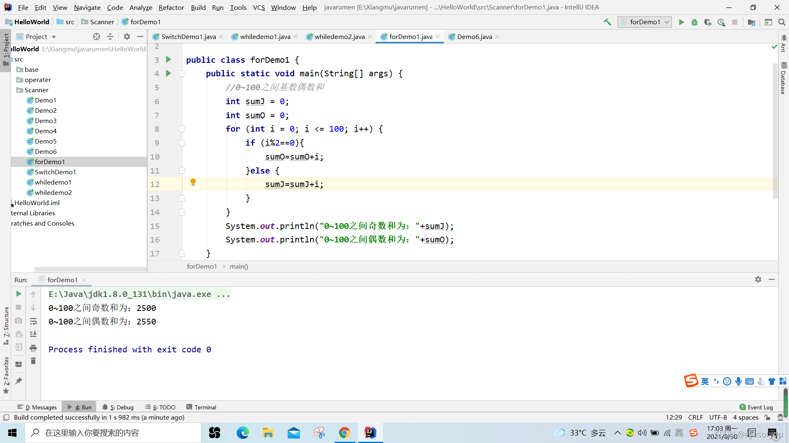Click the main() breadcrumb below editor
Image resolution: width=789 pixels, height=443 pixels.
pyautogui.click(x=239, y=266)
